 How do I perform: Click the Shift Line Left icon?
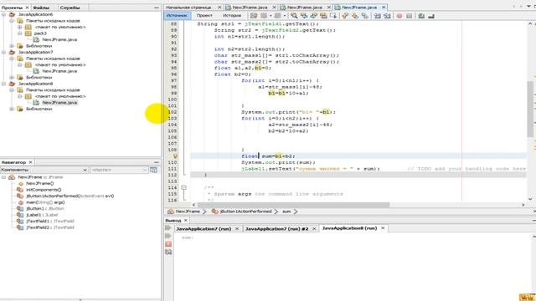pos(378,16)
